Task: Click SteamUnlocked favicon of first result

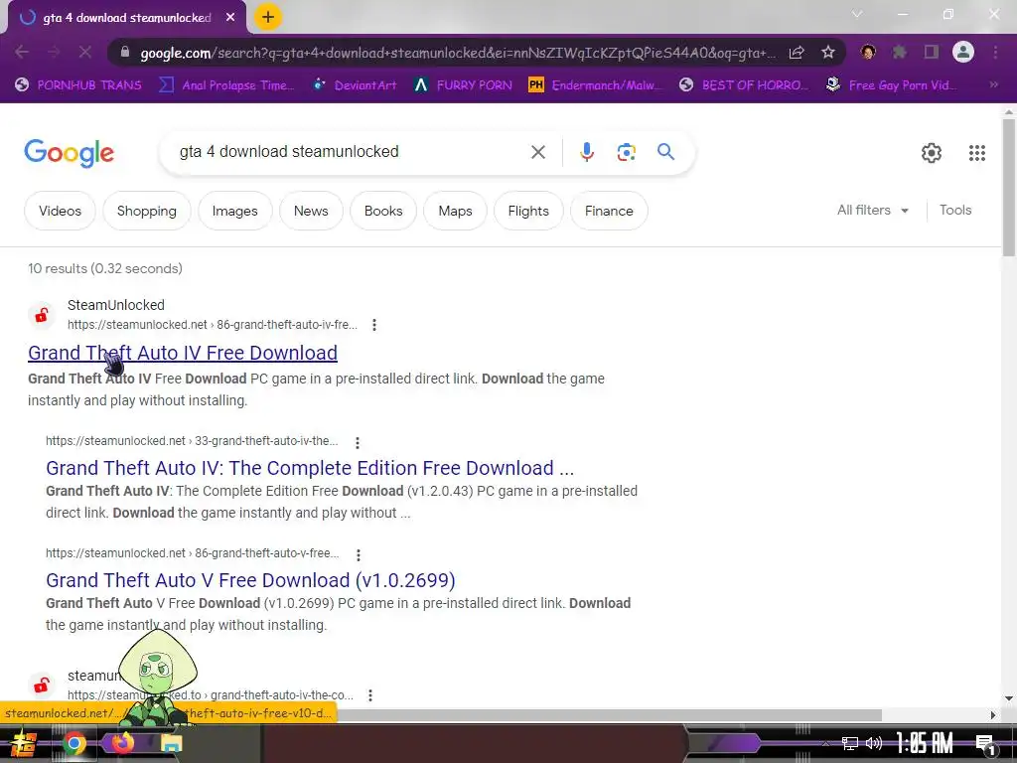Action: point(42,315)
